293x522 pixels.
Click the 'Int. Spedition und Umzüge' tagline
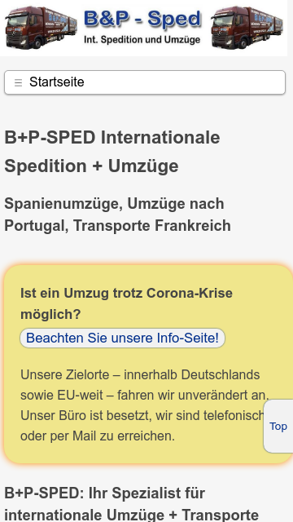pos(142,40)
